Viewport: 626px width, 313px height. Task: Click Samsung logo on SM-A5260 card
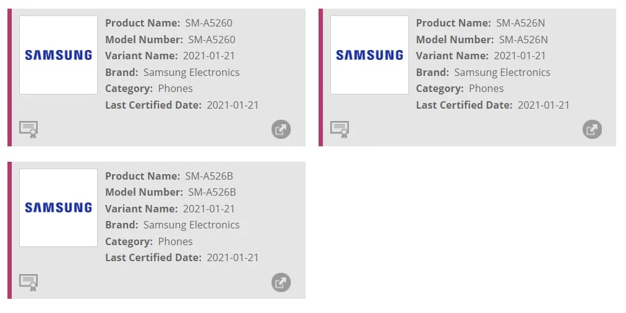(58, 55)
